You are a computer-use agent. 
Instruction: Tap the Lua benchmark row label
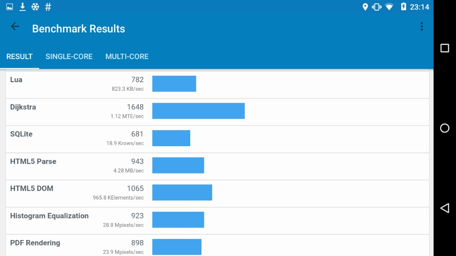coord(16,80)
